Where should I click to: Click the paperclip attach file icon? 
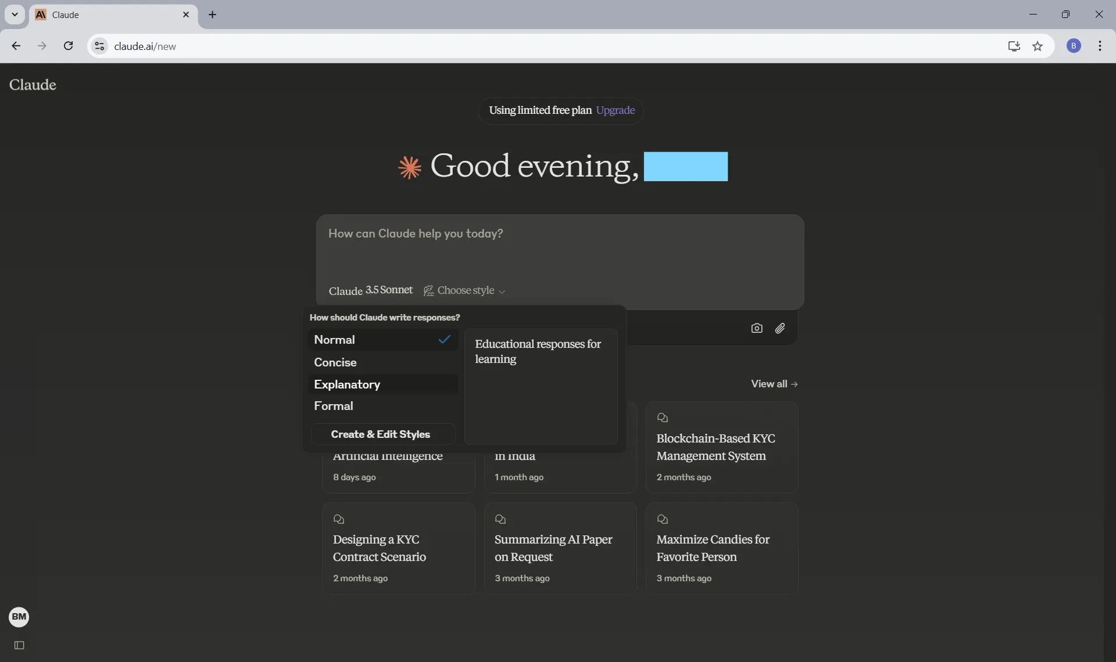780,328
